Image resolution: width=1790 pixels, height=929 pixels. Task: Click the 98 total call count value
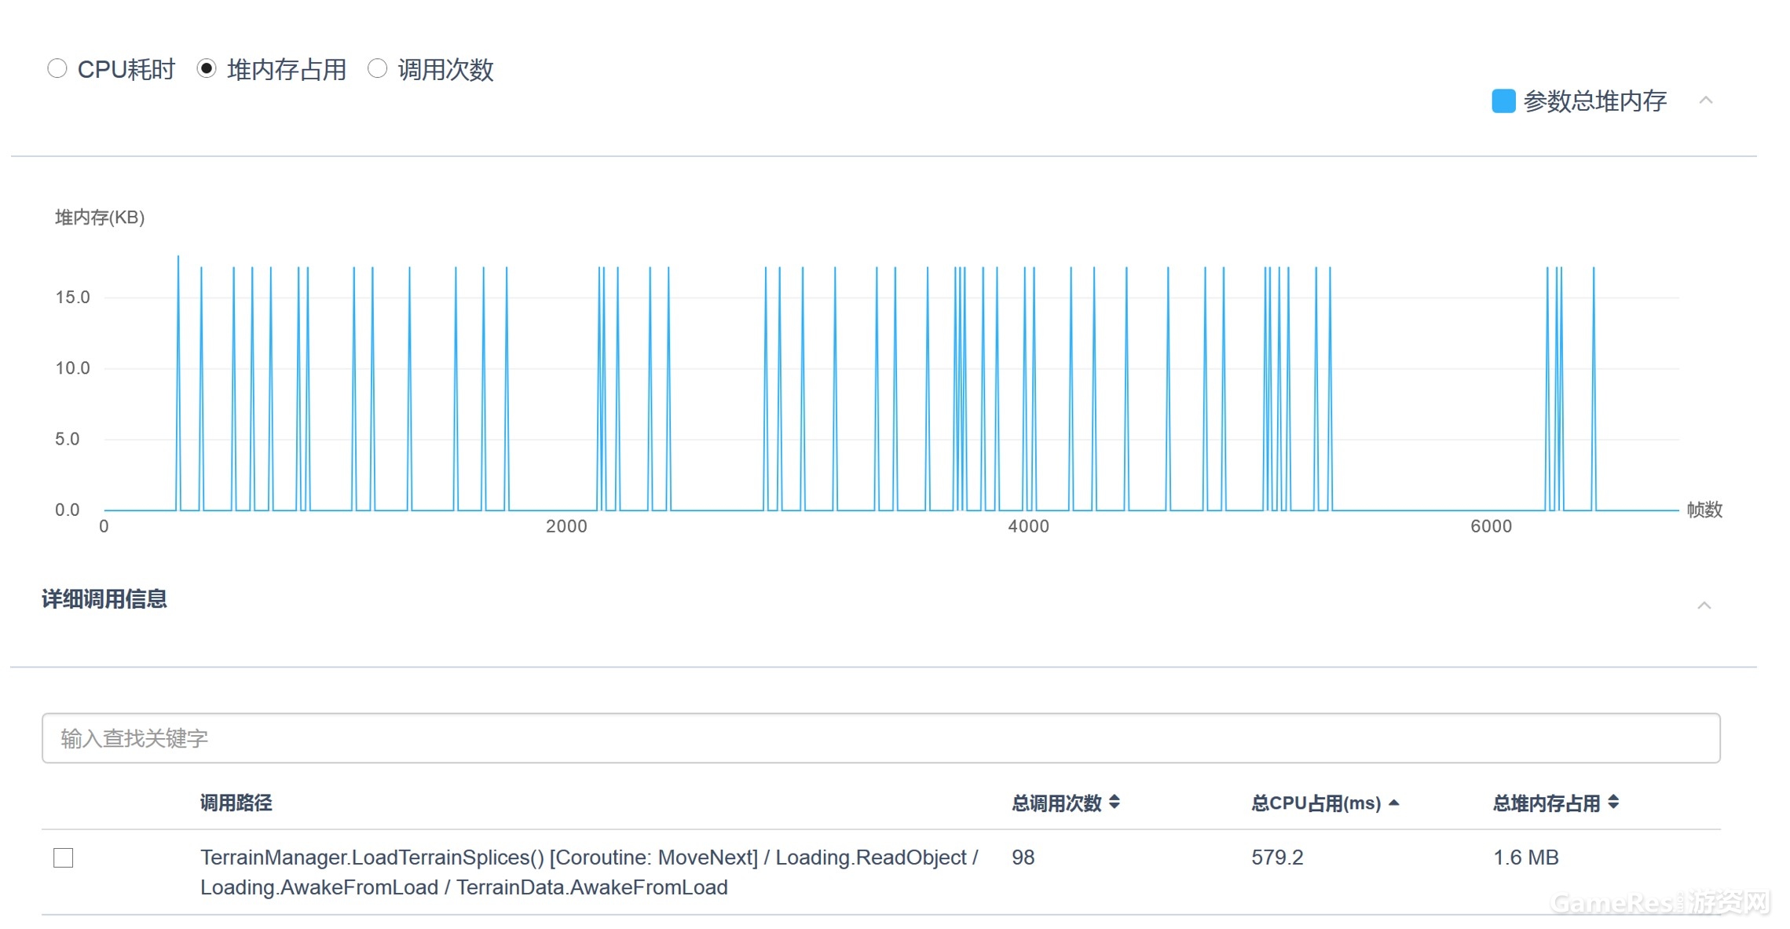pos(1023,858)
